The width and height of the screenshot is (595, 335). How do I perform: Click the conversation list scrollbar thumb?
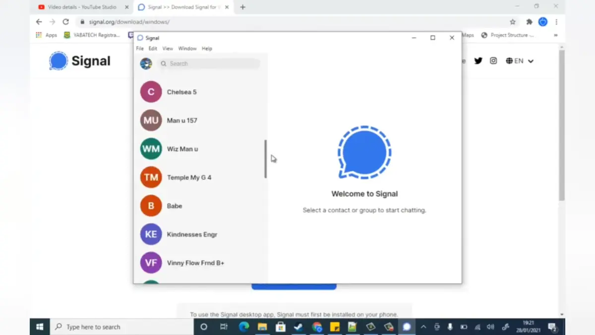click(266, 159)
